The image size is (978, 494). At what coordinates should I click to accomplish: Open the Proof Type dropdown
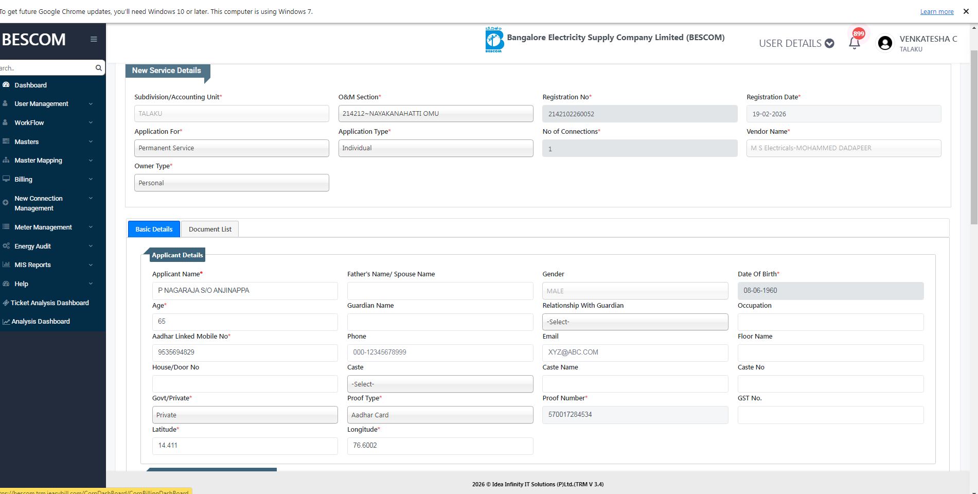(x=440, y=415)
